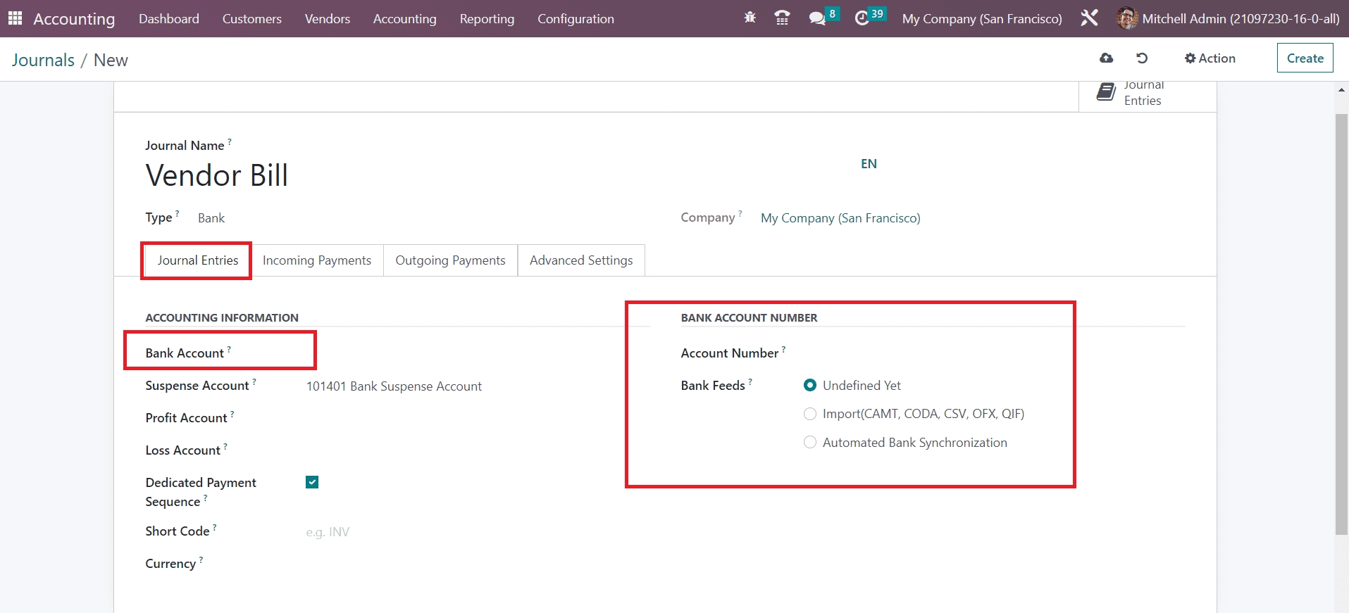Open the clock activities icon
The height and width of the screenshot is (613, 1349).
(x=862, y=18)
